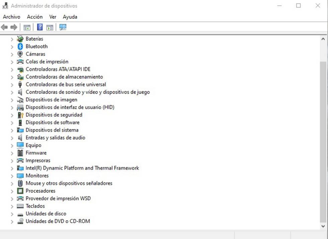Click the properties toolbar icon

(x=50, y=27)
